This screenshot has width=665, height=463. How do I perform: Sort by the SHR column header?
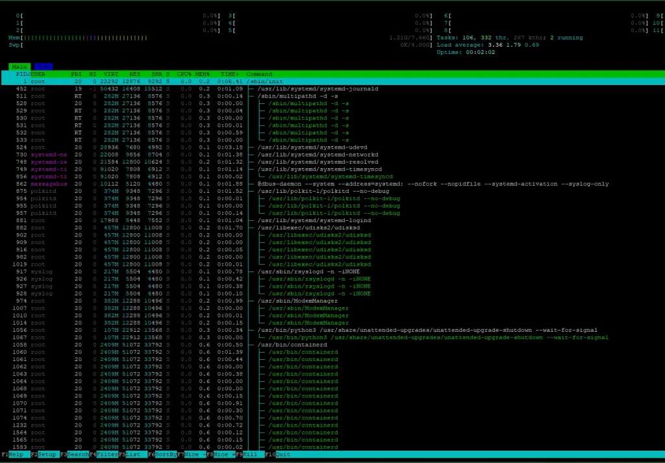coord(157,74)
